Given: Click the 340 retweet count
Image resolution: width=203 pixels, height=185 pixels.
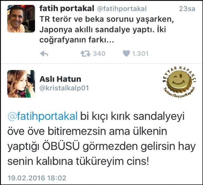Looking at the screenshot, I should click(99, 54).
